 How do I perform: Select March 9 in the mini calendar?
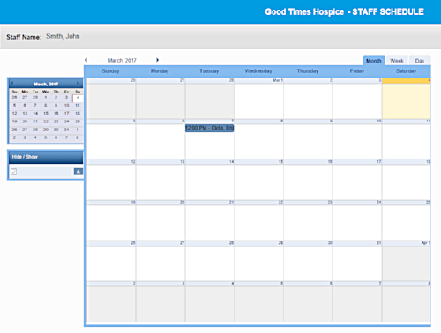[x=56, y=106]
